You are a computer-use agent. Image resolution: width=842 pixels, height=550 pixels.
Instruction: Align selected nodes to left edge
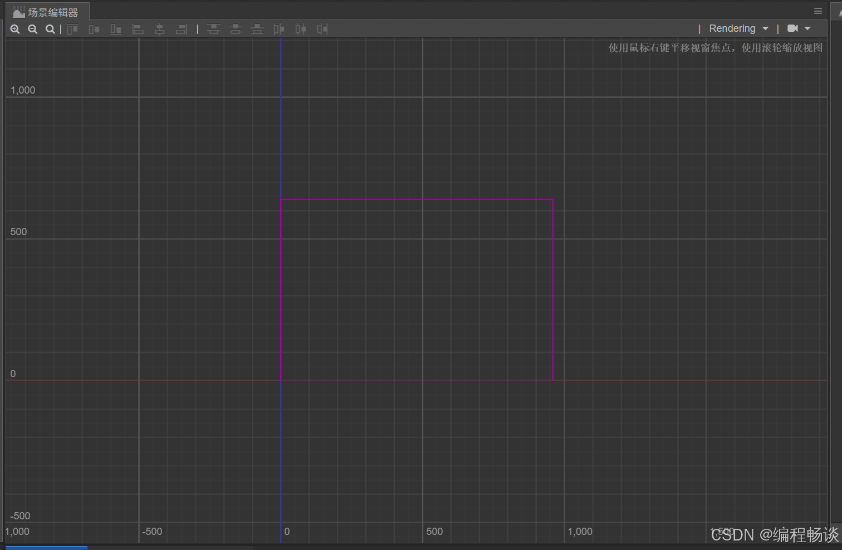[138, 29]
